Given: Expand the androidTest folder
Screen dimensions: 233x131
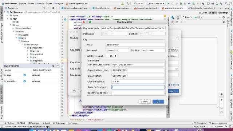Looking at the screenshot, I should coord(13,28).
